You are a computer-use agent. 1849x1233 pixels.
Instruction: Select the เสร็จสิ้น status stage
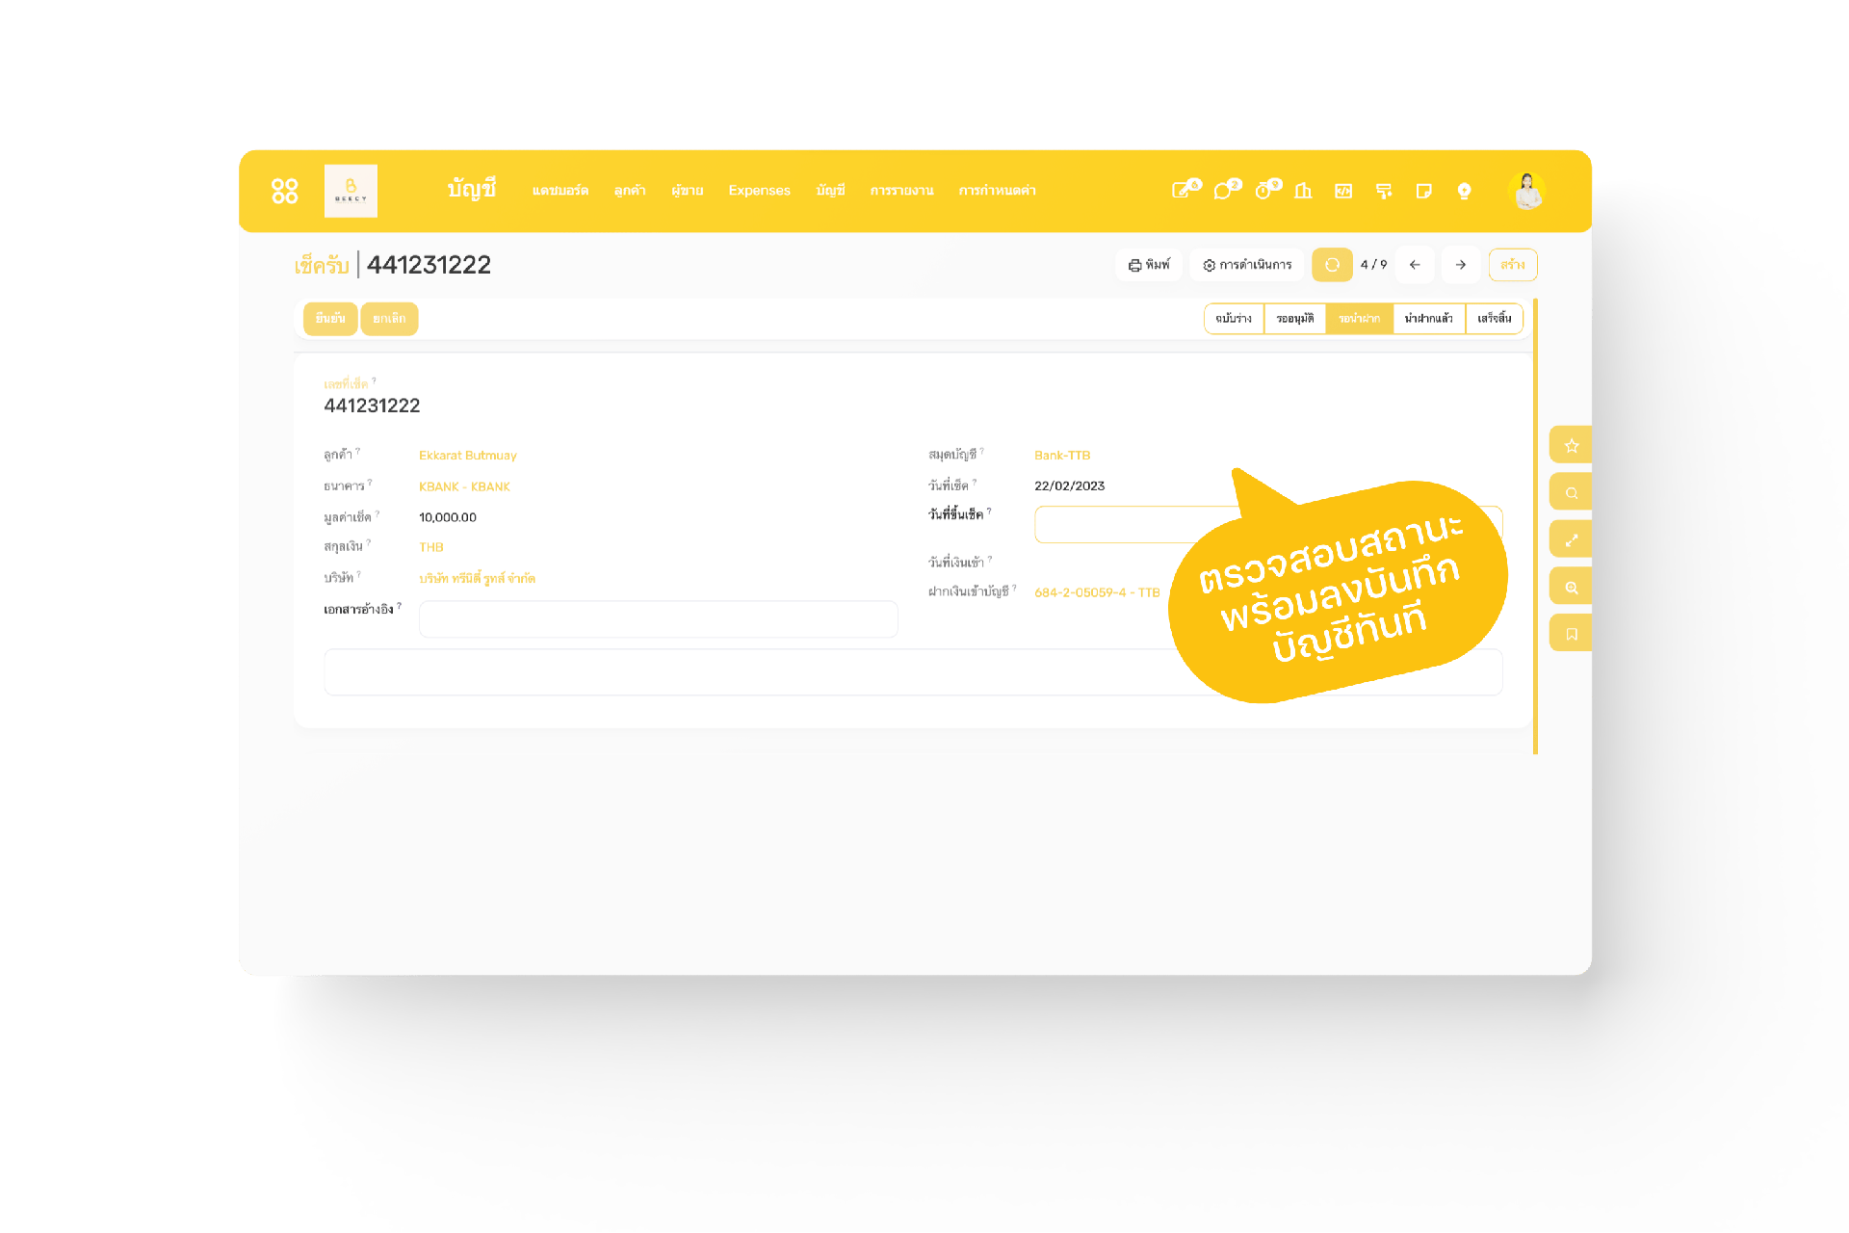pyautogui.click(x=1494, y=319)
